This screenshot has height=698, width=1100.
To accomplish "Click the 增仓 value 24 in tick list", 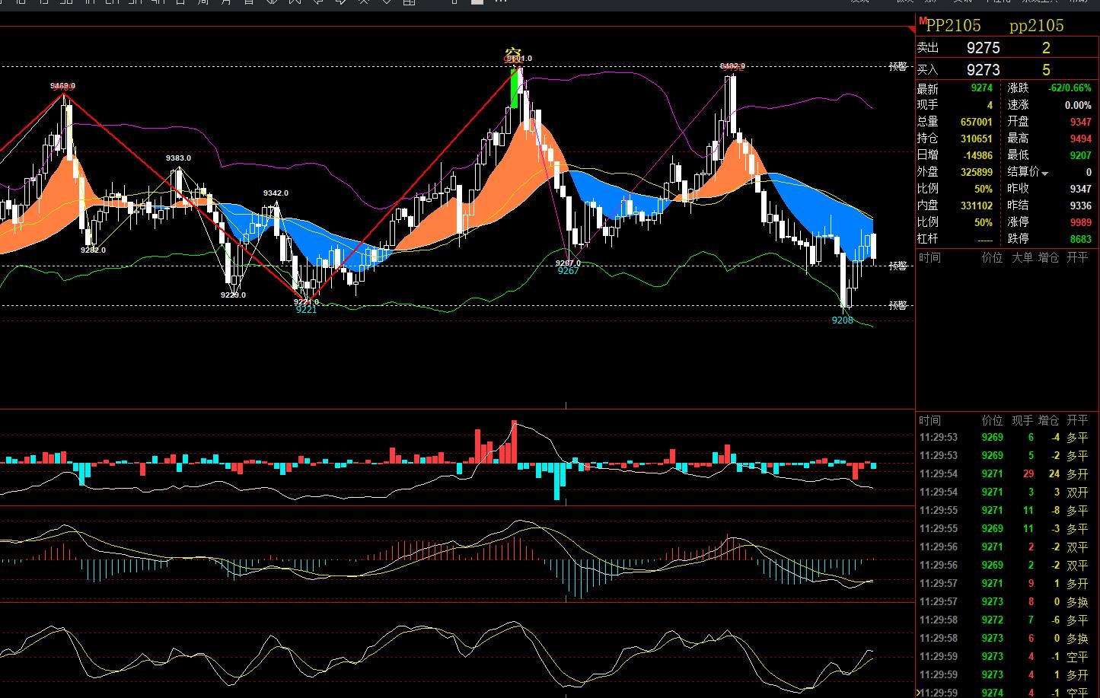I will click(x=1054, y=473).
